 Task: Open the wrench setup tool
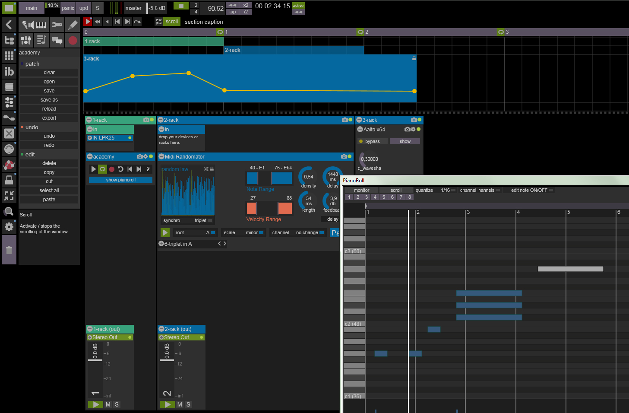57,25
